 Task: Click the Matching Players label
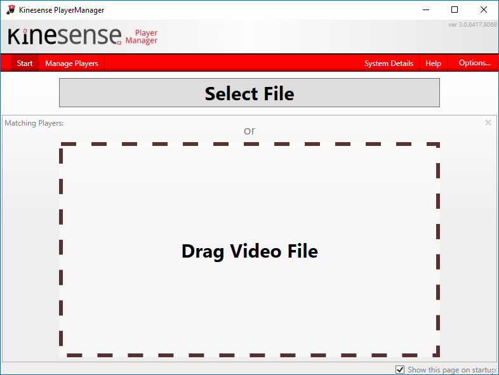(34, 123)
